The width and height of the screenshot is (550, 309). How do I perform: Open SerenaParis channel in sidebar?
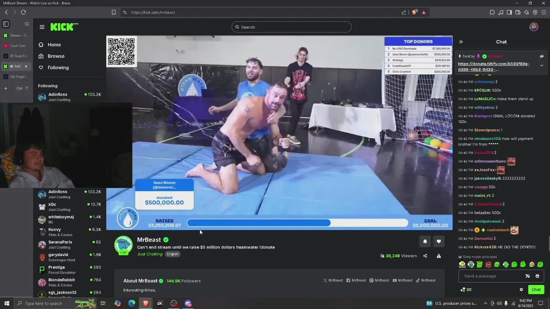click(70, 245)
